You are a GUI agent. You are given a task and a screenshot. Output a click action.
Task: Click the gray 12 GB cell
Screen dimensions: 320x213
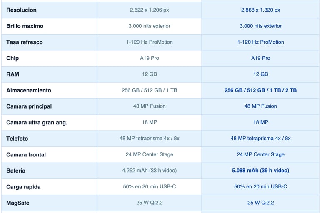click(x=150, y=74)
